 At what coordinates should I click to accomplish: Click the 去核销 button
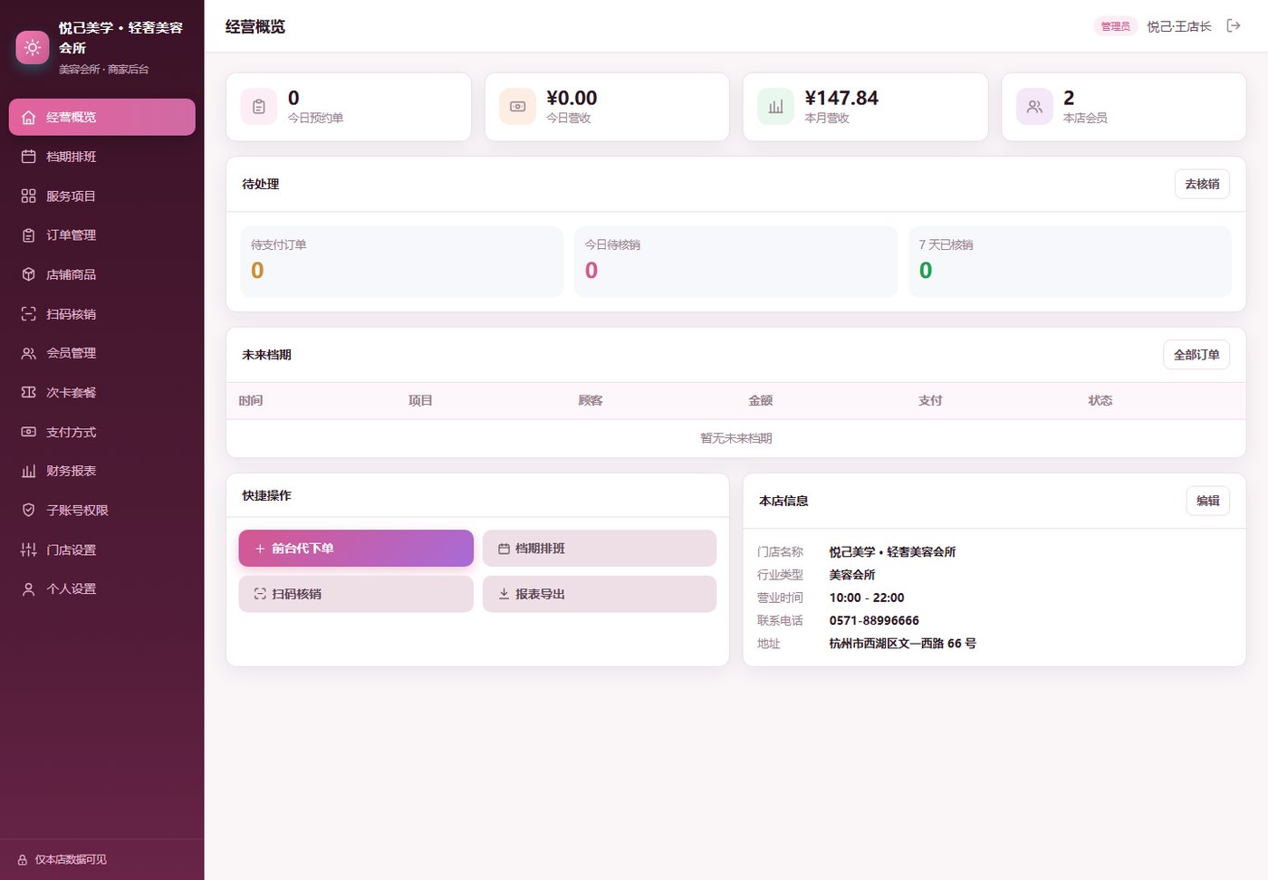1202,184
